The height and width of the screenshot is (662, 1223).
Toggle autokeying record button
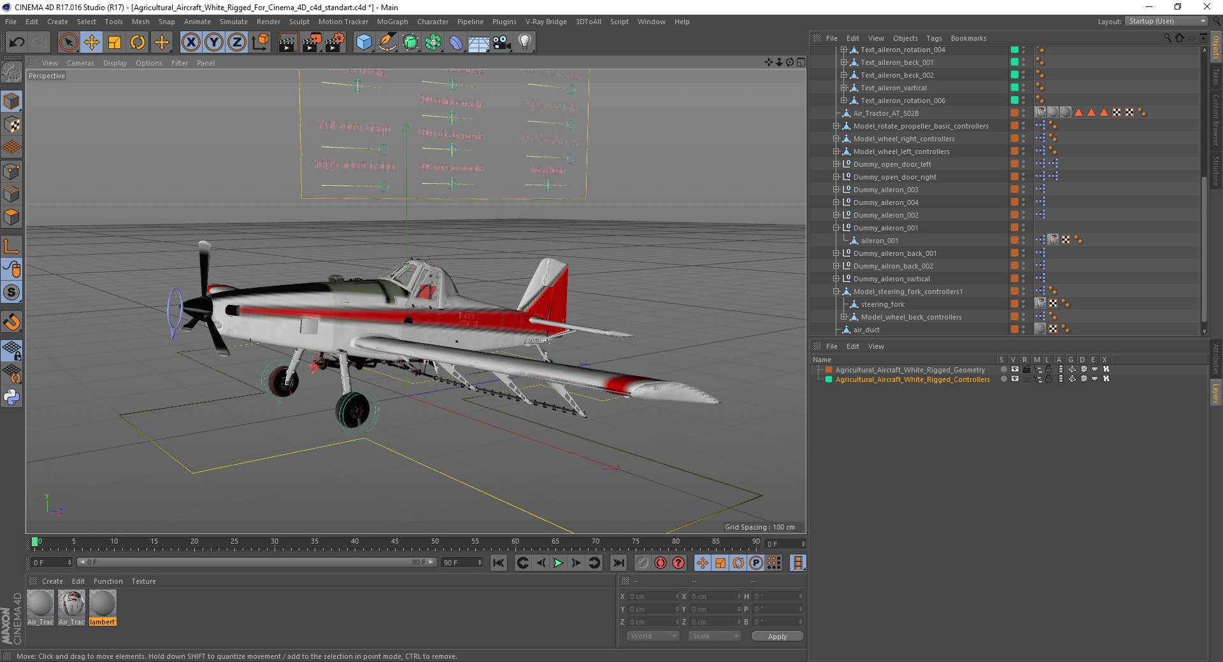pyautogui.click(x=661, y=563)
